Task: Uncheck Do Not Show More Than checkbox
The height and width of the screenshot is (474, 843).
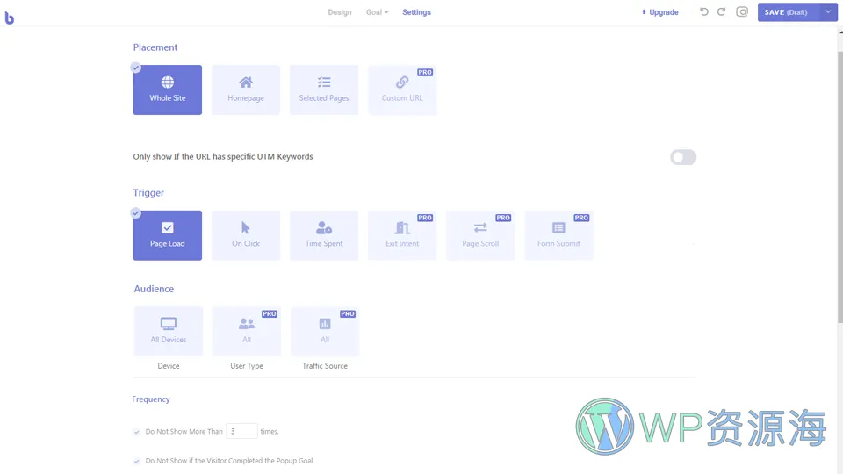Action: (136, 432)
